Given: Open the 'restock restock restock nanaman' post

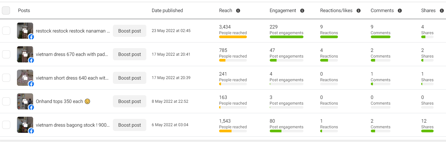Looking at the screenshot, I should tap(73, 31).
